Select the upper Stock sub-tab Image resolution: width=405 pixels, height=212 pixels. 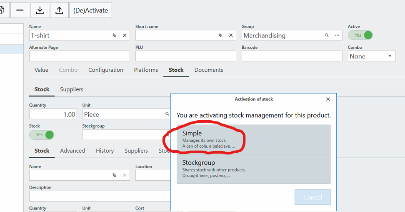[42, 90]
